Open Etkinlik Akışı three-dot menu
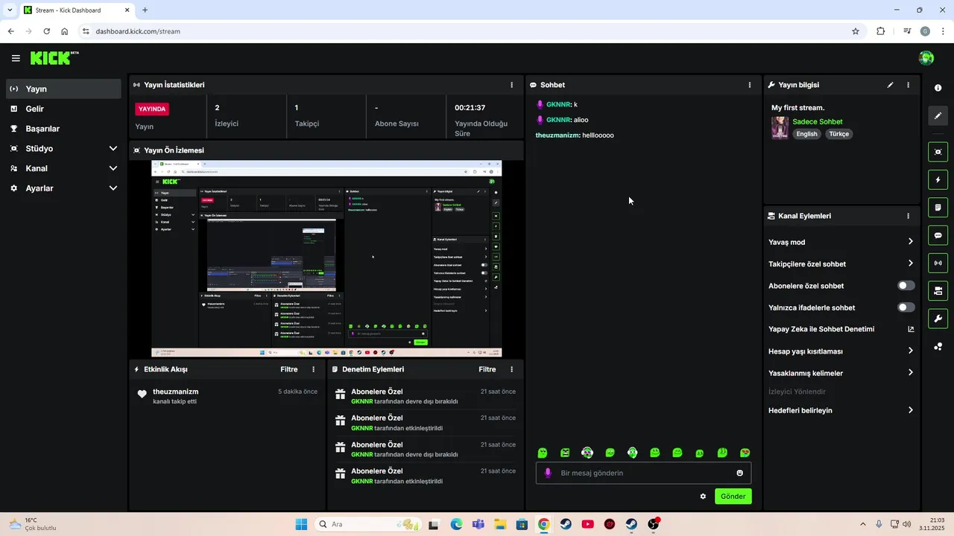Image resolution: width=954 pixels, height=536 pixels. [x=313, y=369]
